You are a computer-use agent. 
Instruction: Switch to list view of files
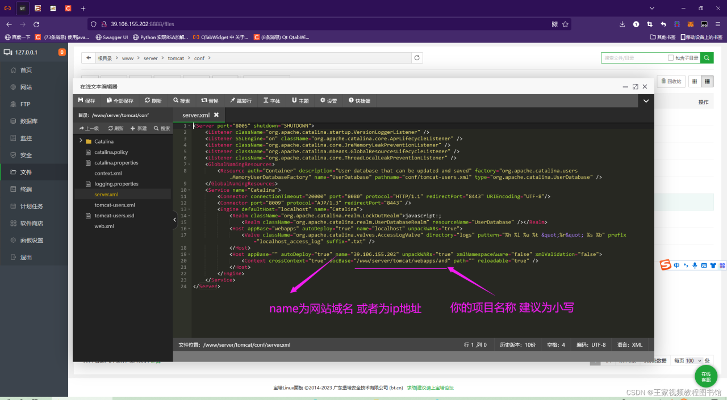pos(707,82)
